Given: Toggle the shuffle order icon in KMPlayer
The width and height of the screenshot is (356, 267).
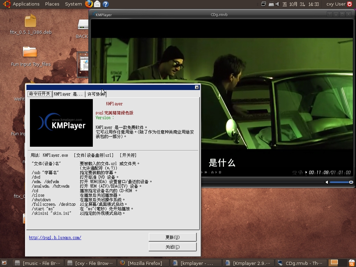Looking at the screenshot, I should (x=300, y=172).
